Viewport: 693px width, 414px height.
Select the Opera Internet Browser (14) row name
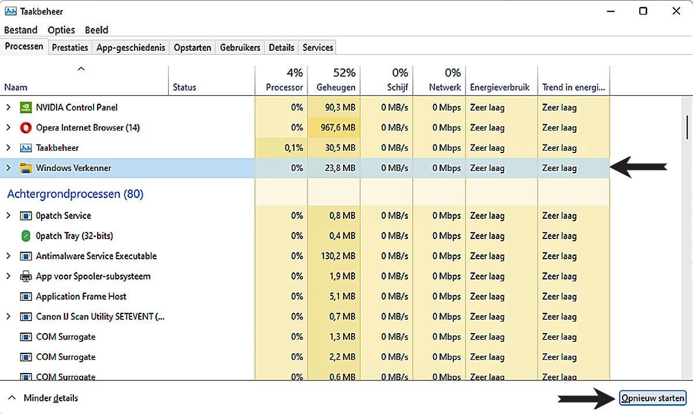pyautogui.click(x=88, y=128)
